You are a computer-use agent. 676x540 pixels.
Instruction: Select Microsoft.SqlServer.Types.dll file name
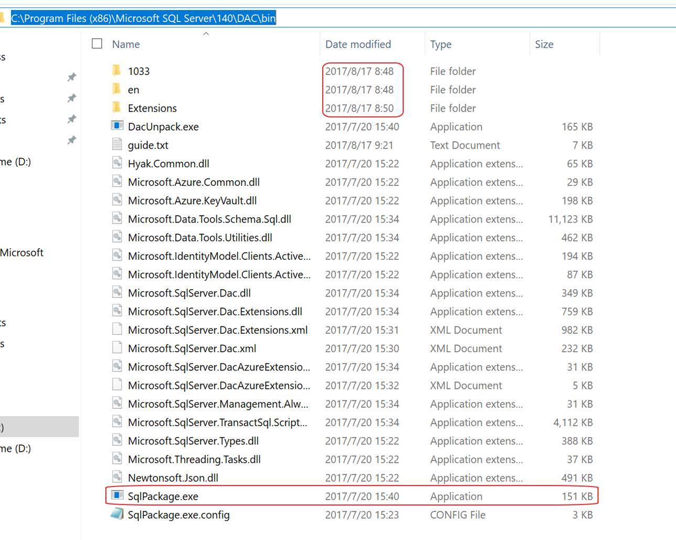pyautogui.click(x=193, y=441)
